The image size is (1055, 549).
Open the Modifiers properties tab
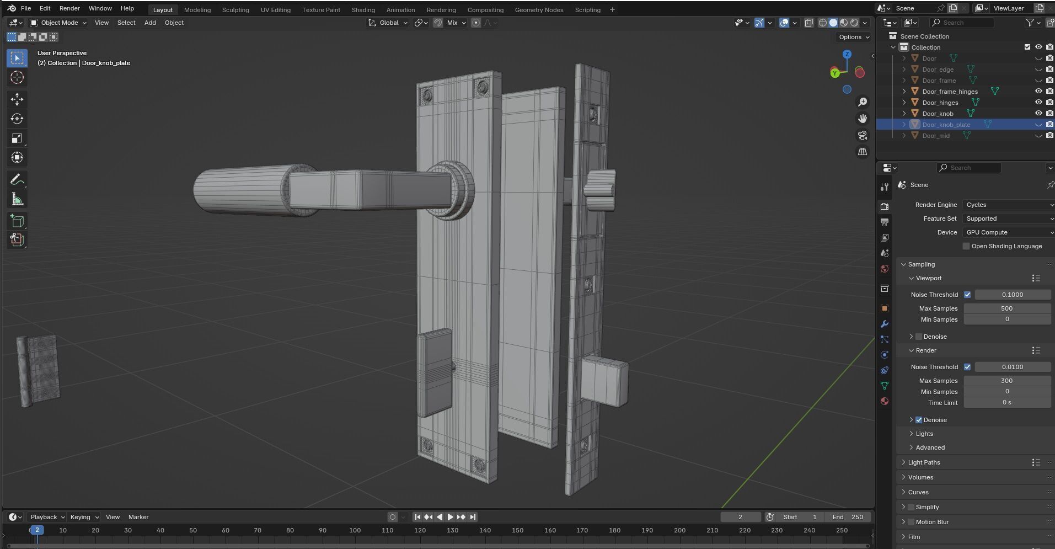pyautogui.click(x=885, y=324)
